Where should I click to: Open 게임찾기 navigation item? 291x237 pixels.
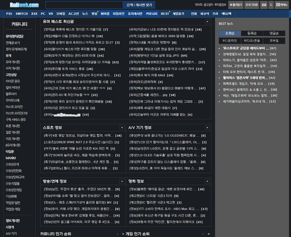point(178,14)
